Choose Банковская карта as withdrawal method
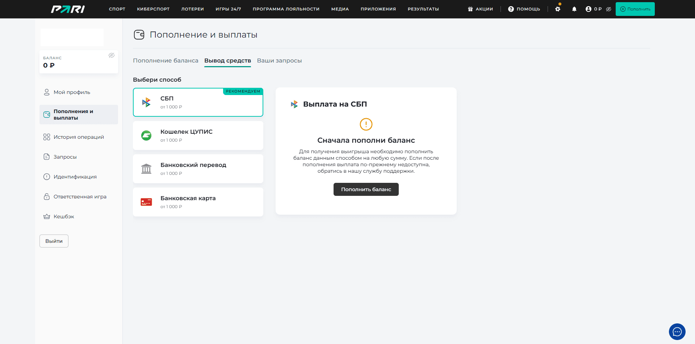 (198, 202)
